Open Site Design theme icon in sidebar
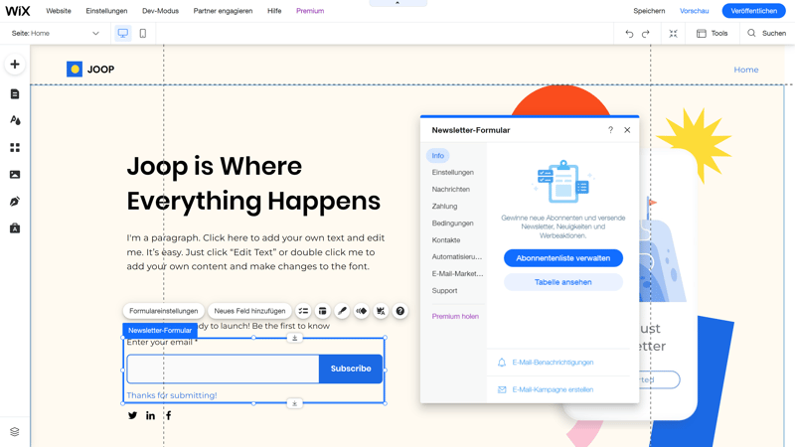795x447 pixels. pyautogui.click(x=15, y=120)
